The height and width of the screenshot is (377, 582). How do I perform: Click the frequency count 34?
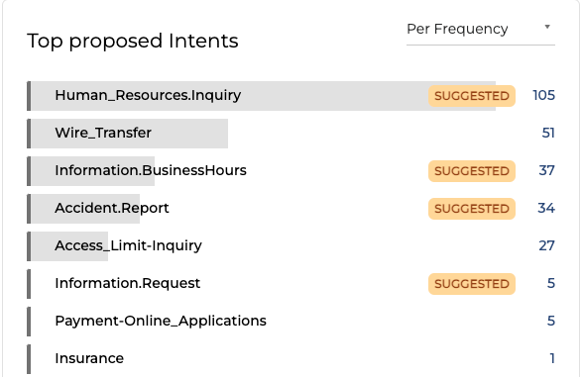pyautogui.click(x=546, y=209)
